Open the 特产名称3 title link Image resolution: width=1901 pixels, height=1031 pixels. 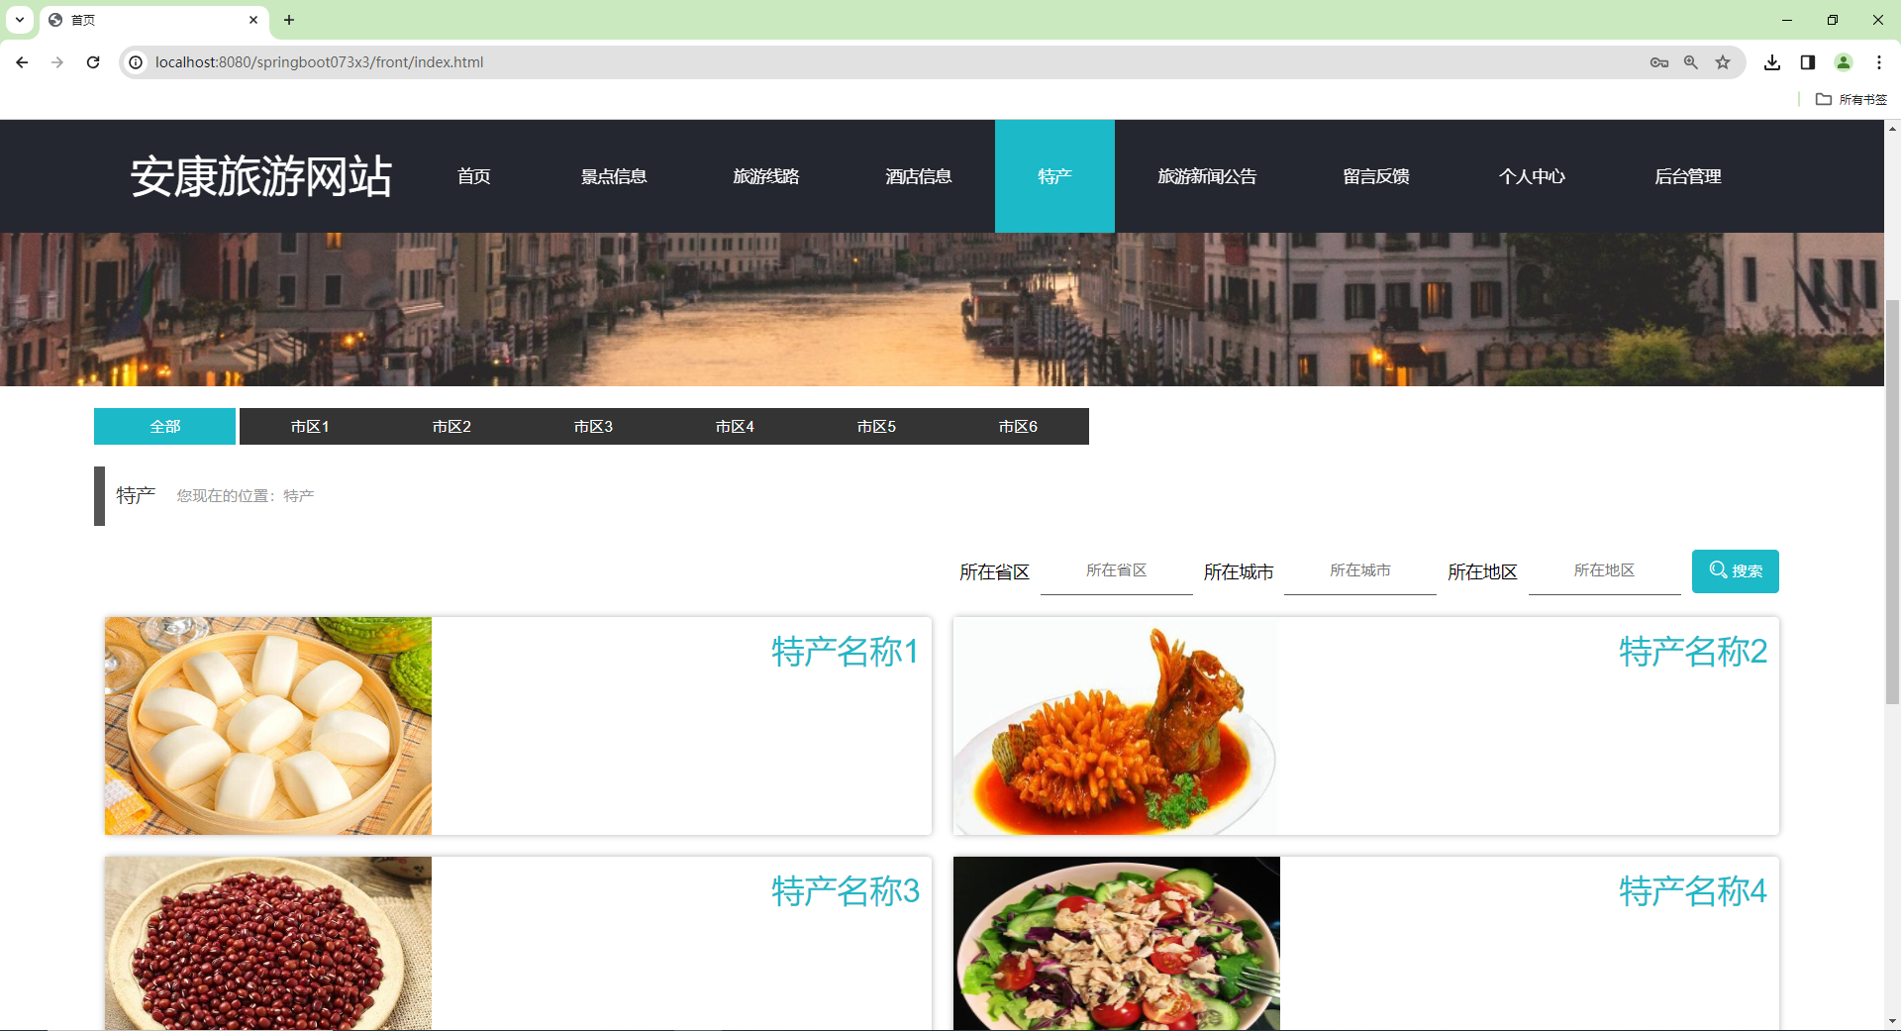coord(846,891)
